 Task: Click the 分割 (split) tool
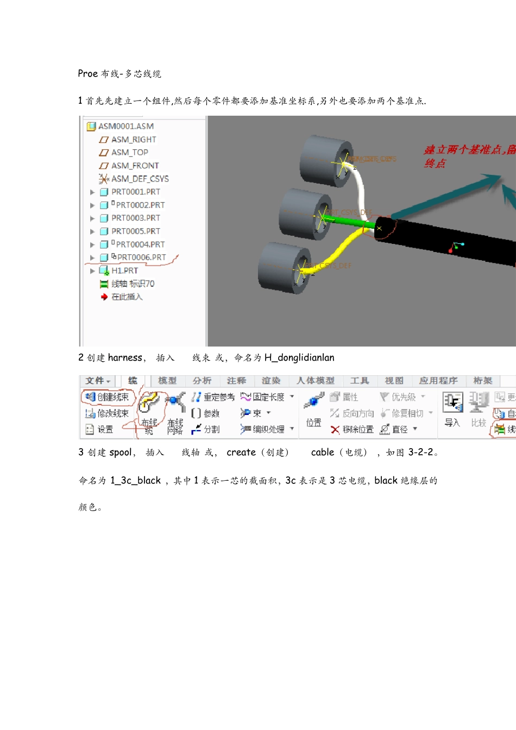click(x=205, y=429)
